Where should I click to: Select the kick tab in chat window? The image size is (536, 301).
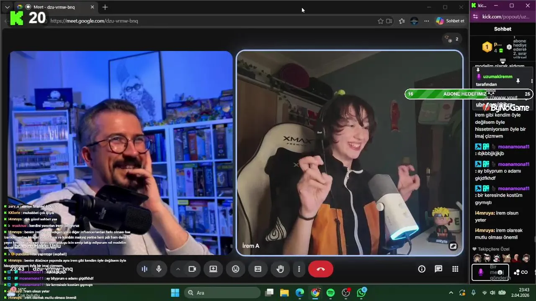point(479,5)
